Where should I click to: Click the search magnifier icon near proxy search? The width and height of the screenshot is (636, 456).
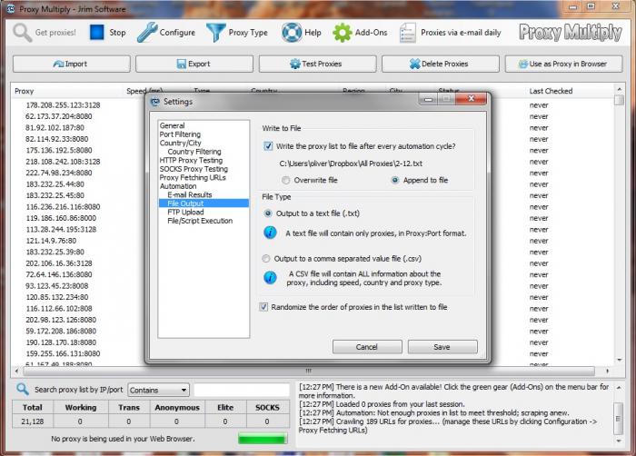tap(23, 389)
